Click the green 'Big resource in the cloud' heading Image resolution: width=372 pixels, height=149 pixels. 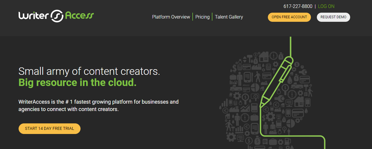[77, 82]
